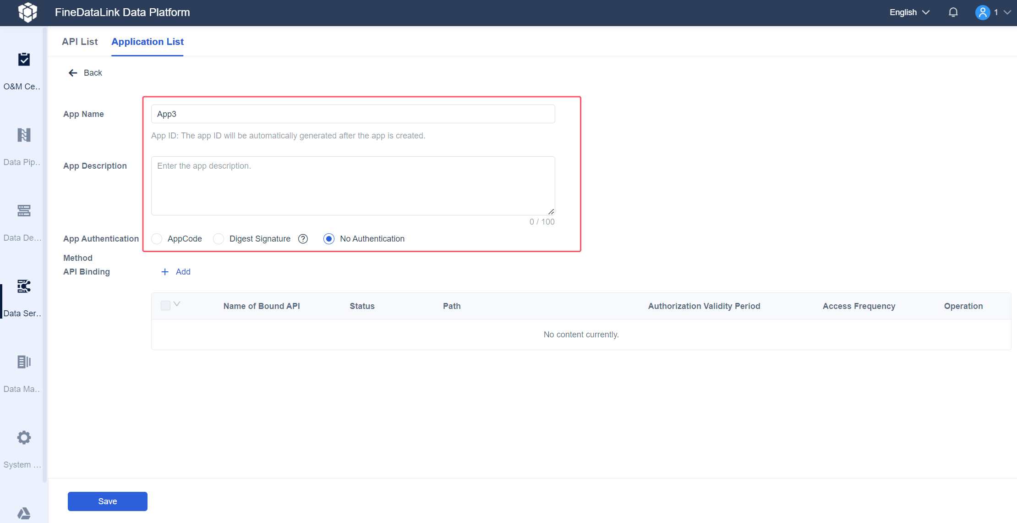
Task: Open the English language dropdown
Action: pyautogui.click(x=909, y=12)
